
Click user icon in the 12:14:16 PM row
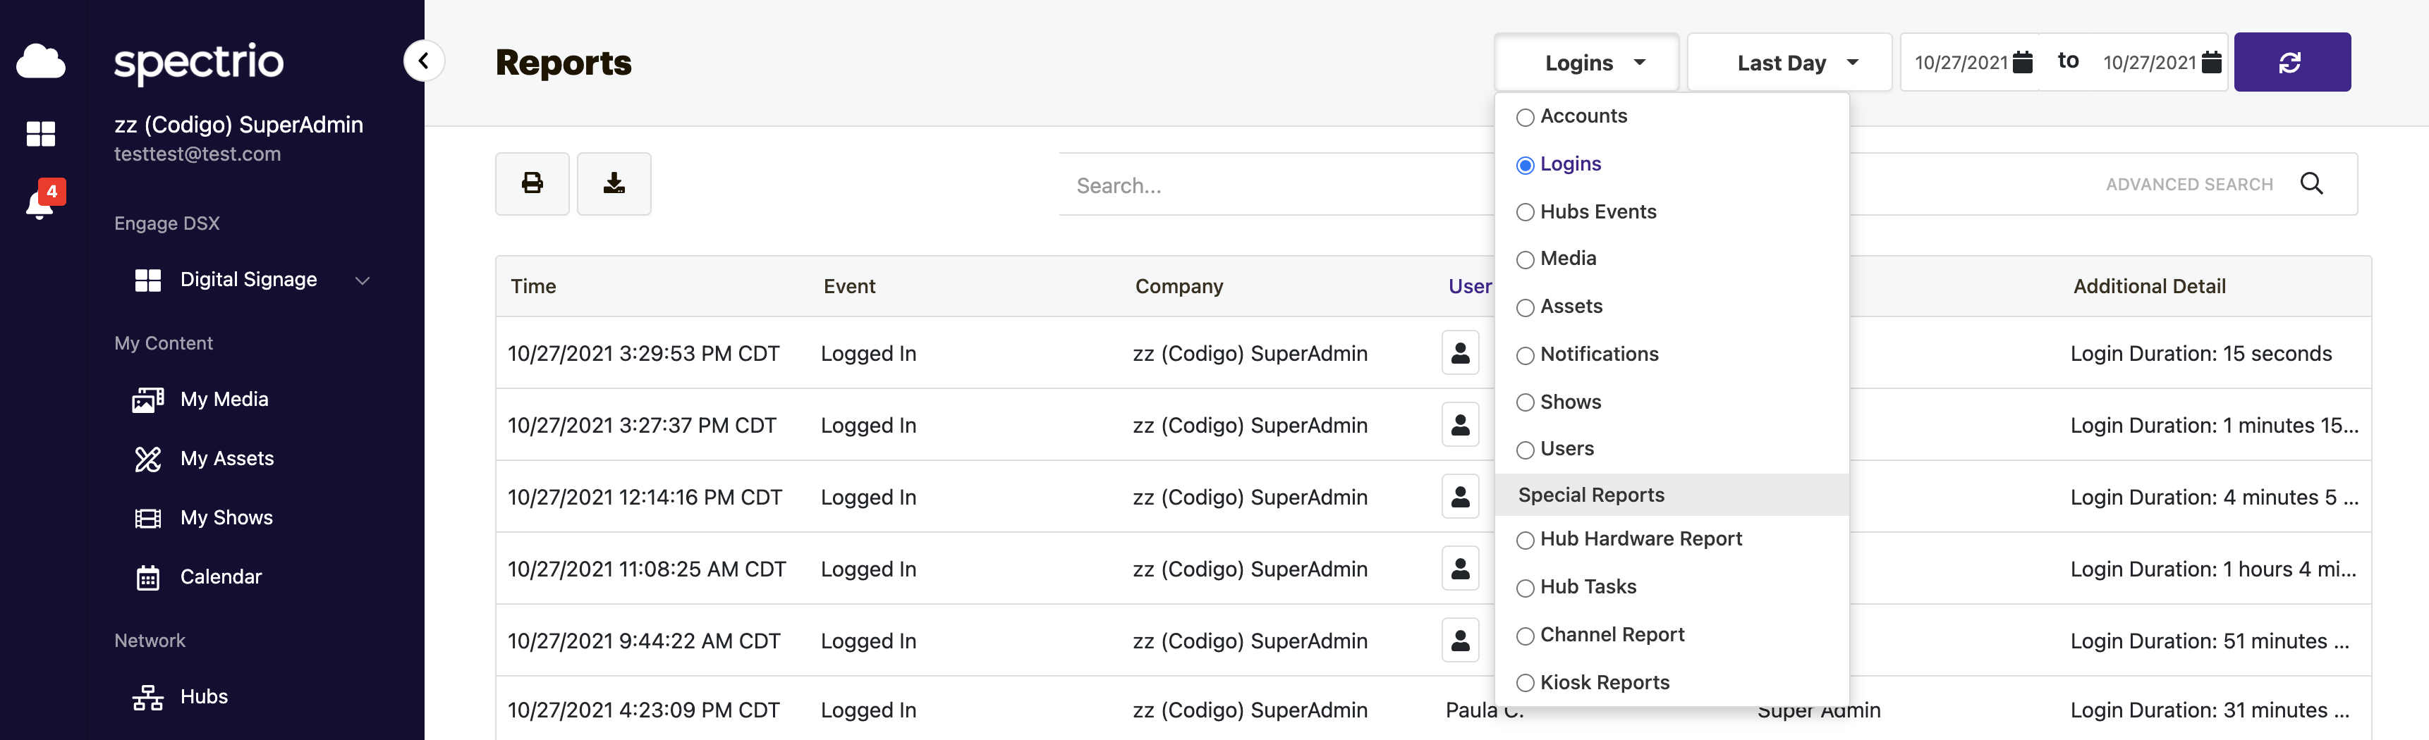click(1460, 496)
